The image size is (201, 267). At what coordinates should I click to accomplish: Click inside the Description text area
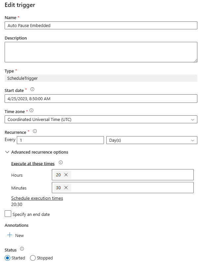[x=101, y=52]
